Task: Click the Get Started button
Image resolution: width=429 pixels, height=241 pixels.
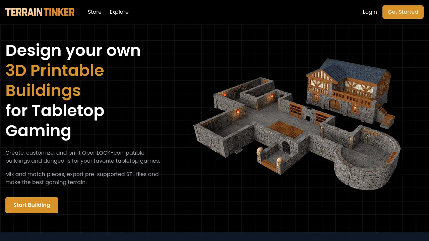Action: pyautogui.click(x=403, y=12)
